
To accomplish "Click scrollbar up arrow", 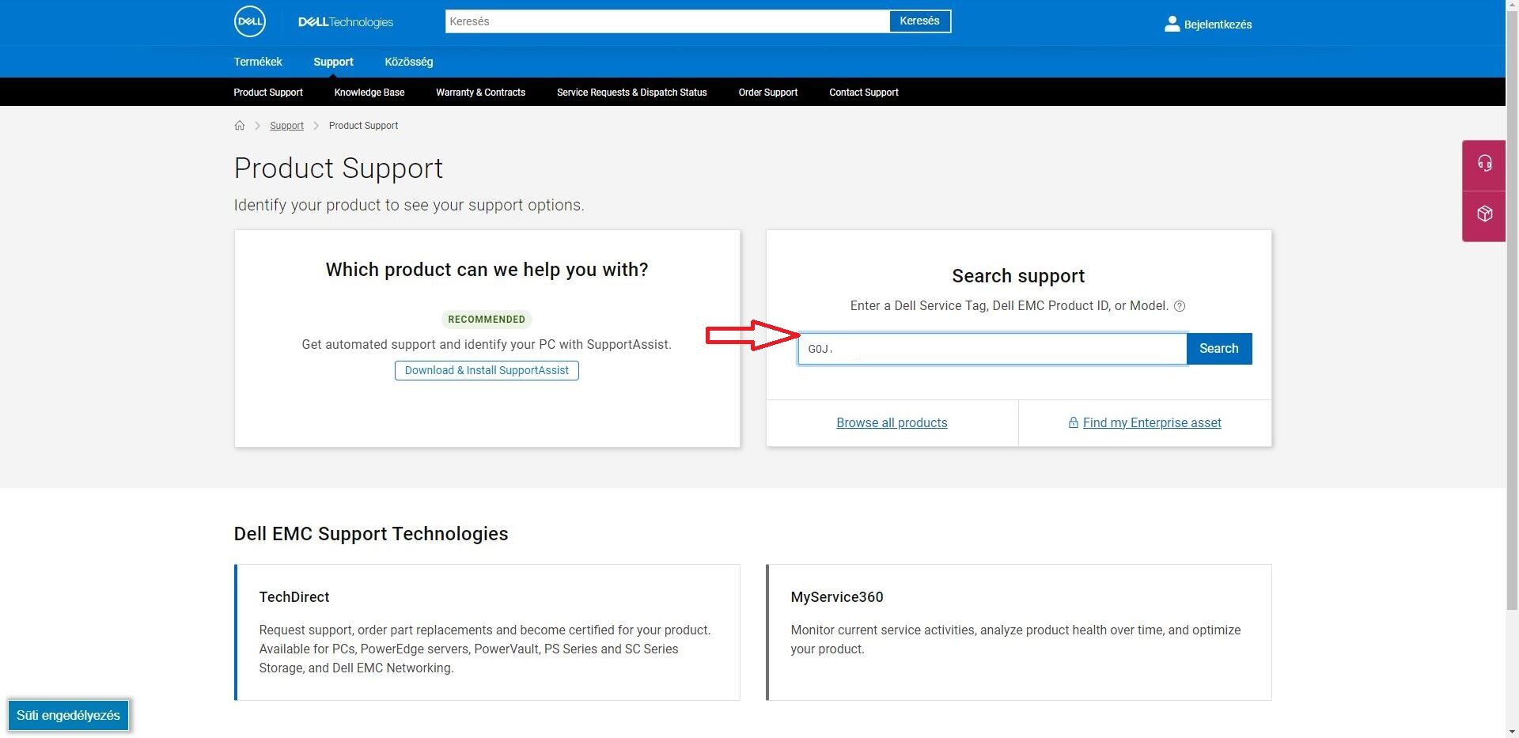I will [x=1512, y=6].
